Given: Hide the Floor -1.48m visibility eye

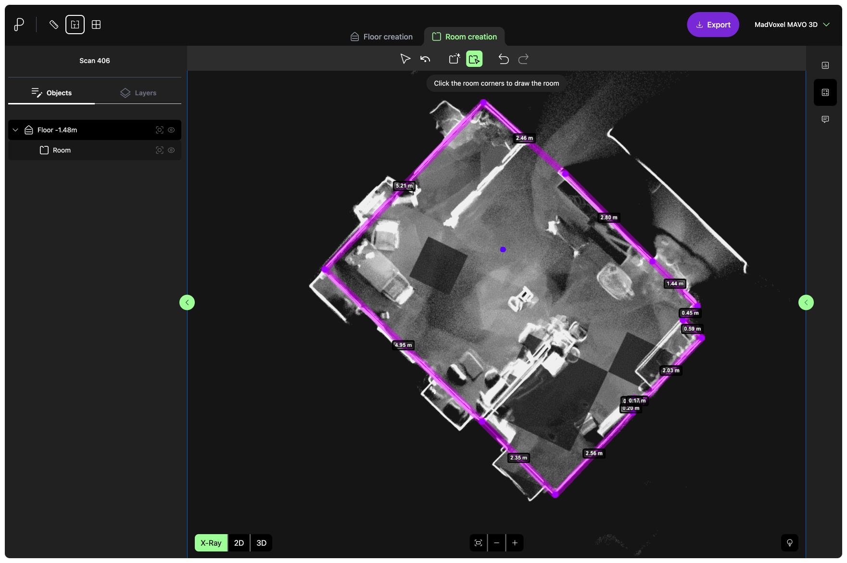Looking at the screenshot, I should [171, 130].
